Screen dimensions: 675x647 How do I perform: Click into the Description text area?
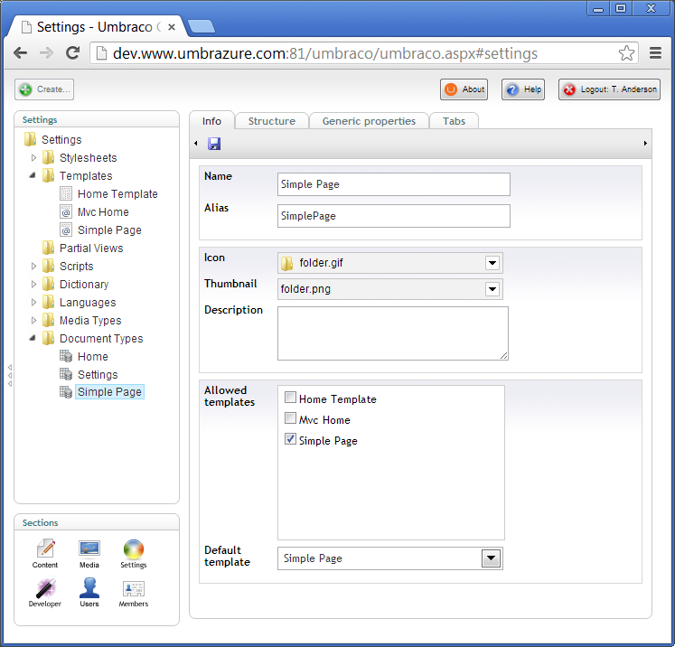(x=392, y=333)
